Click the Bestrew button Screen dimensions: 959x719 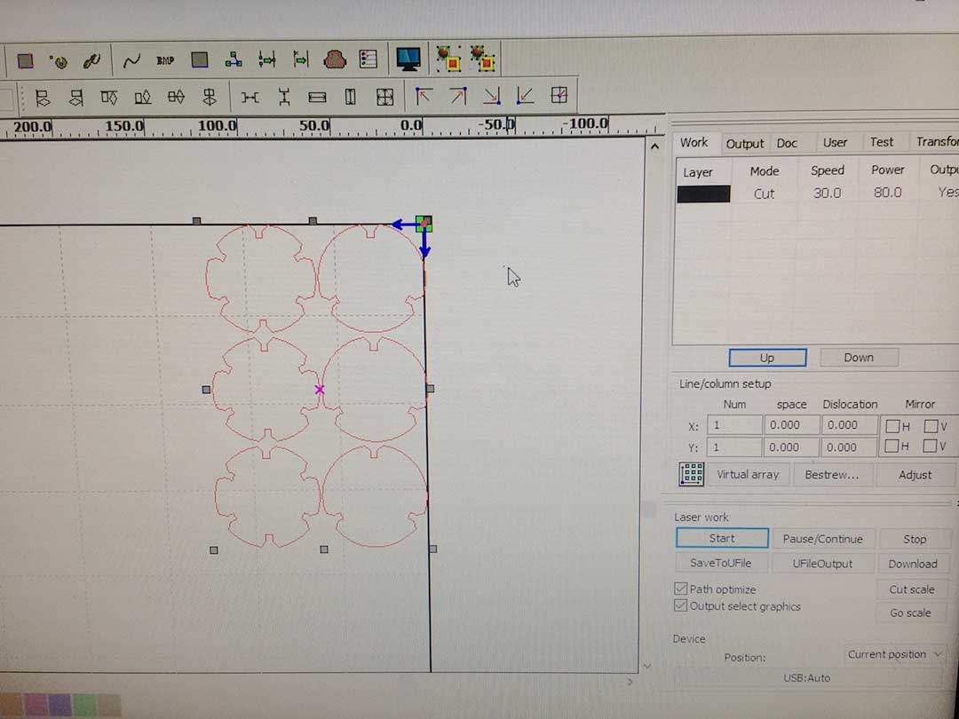point(832,474)
